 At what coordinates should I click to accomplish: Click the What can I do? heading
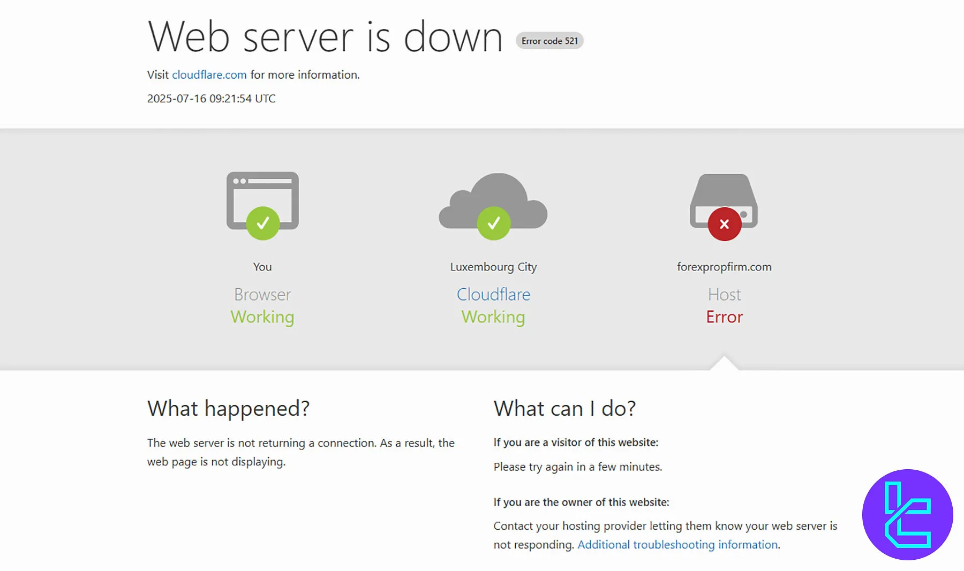[x=565, y=409]
